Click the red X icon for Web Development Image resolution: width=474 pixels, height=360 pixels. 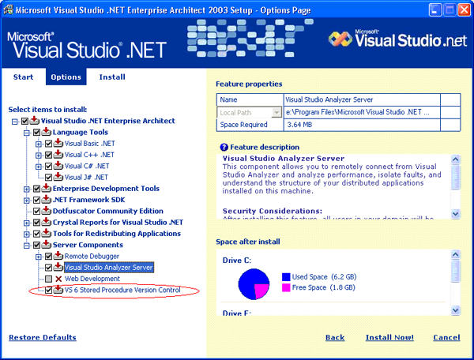[58, 279]
